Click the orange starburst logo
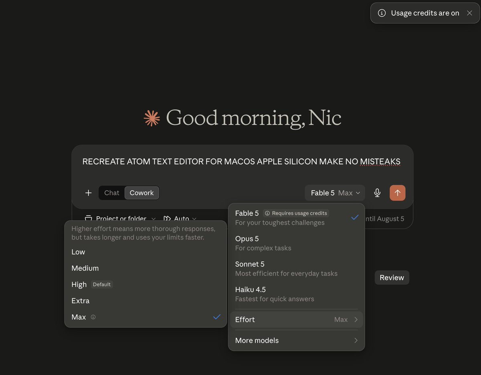481x375 pixels. (152, 118)
